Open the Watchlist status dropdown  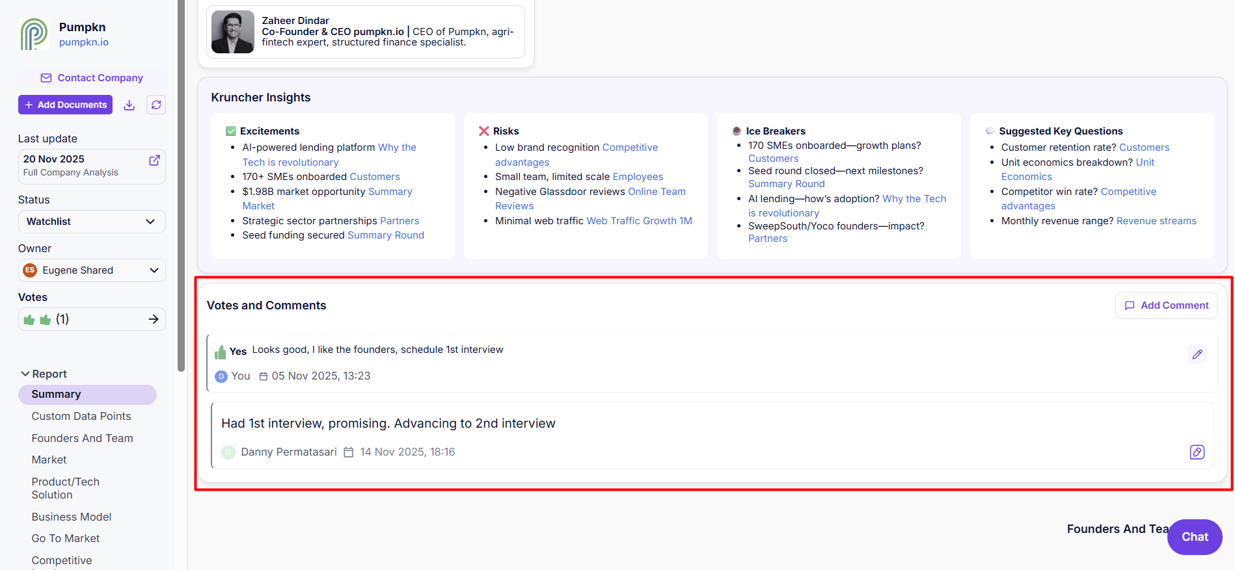click(92, 222)
